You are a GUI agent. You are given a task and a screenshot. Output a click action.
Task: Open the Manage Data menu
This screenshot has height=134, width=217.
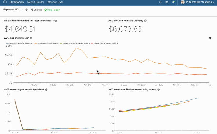coord(56,2)
